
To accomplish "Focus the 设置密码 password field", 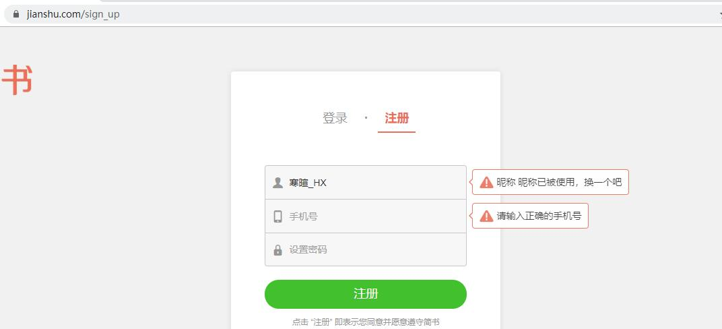I will pos(366,249).
